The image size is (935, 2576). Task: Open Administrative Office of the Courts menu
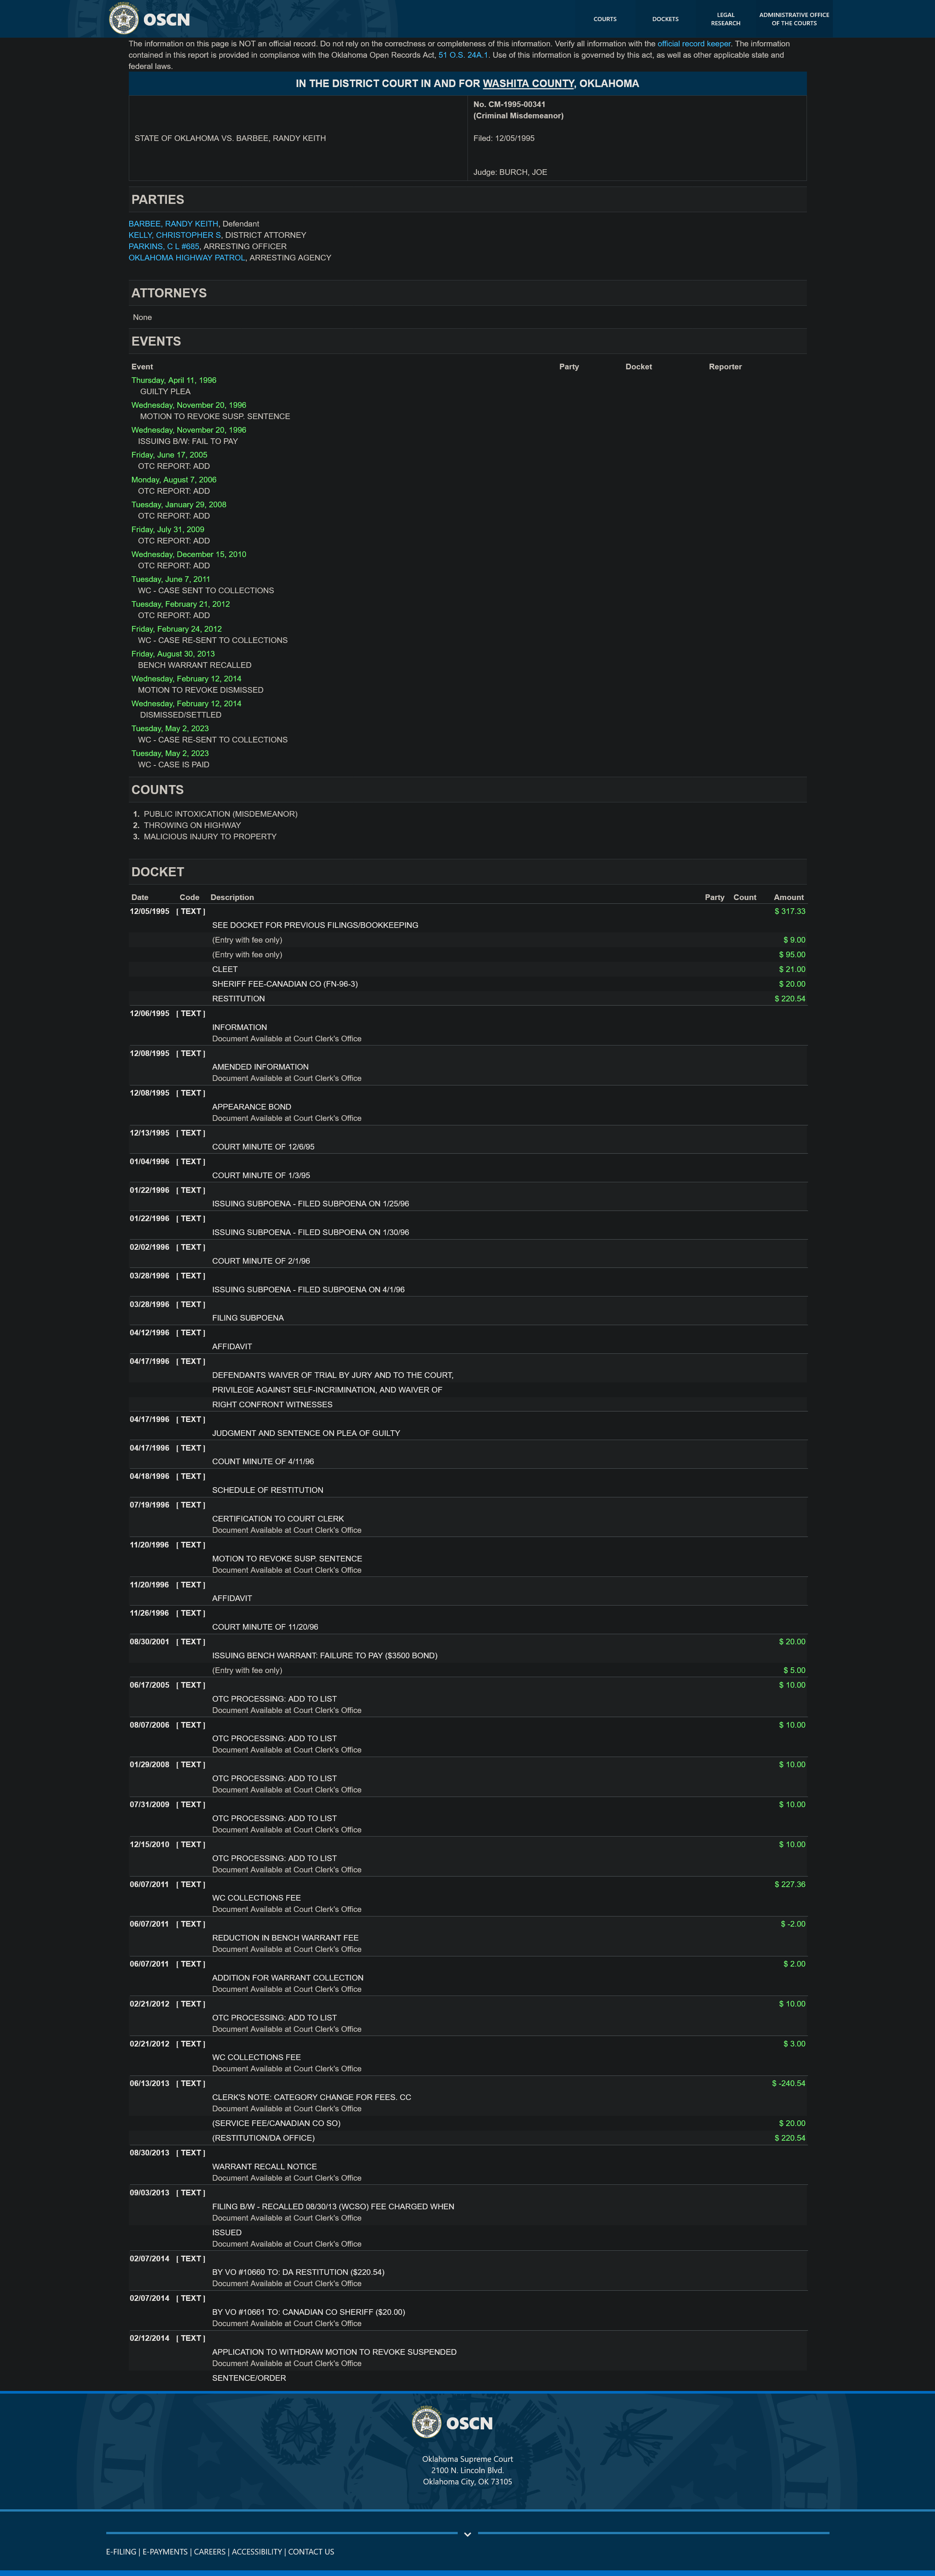click(x=794, y=19)
